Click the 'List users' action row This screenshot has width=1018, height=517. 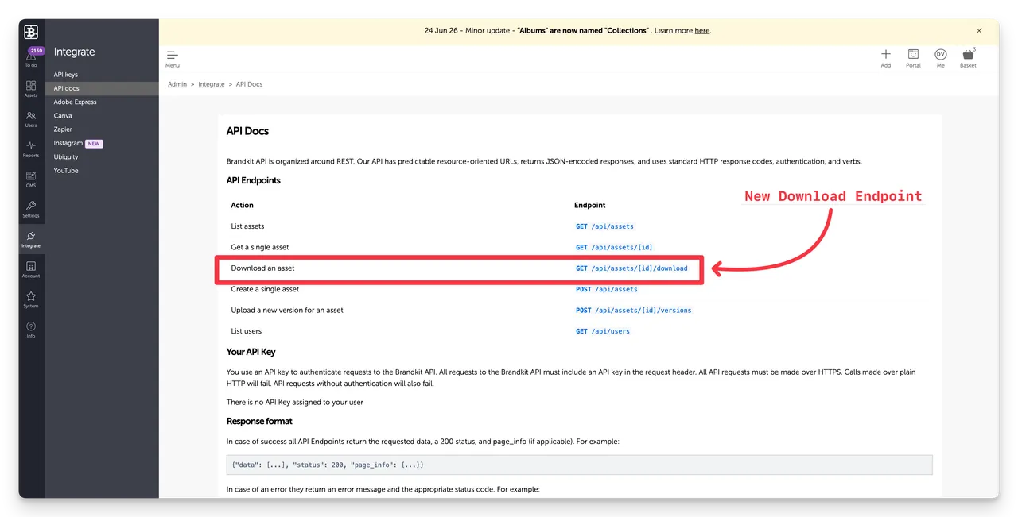click(x=246, y=331)
